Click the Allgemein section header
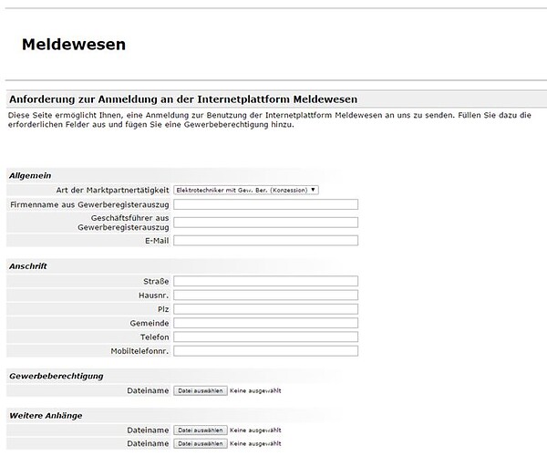Viewport: 547px width, 467px height. [30, 175]
